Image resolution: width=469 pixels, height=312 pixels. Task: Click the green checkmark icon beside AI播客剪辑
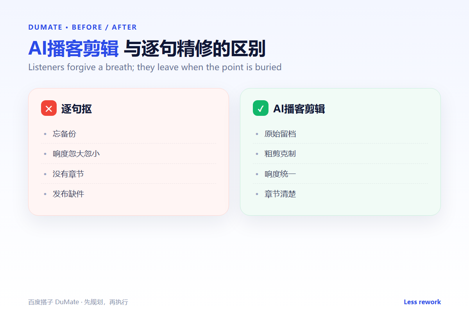pos(261,108)
